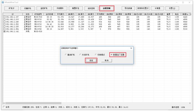Click the 修改密码 change password button
This screenshot has width=194, height=111.
[x=91, y=8]
